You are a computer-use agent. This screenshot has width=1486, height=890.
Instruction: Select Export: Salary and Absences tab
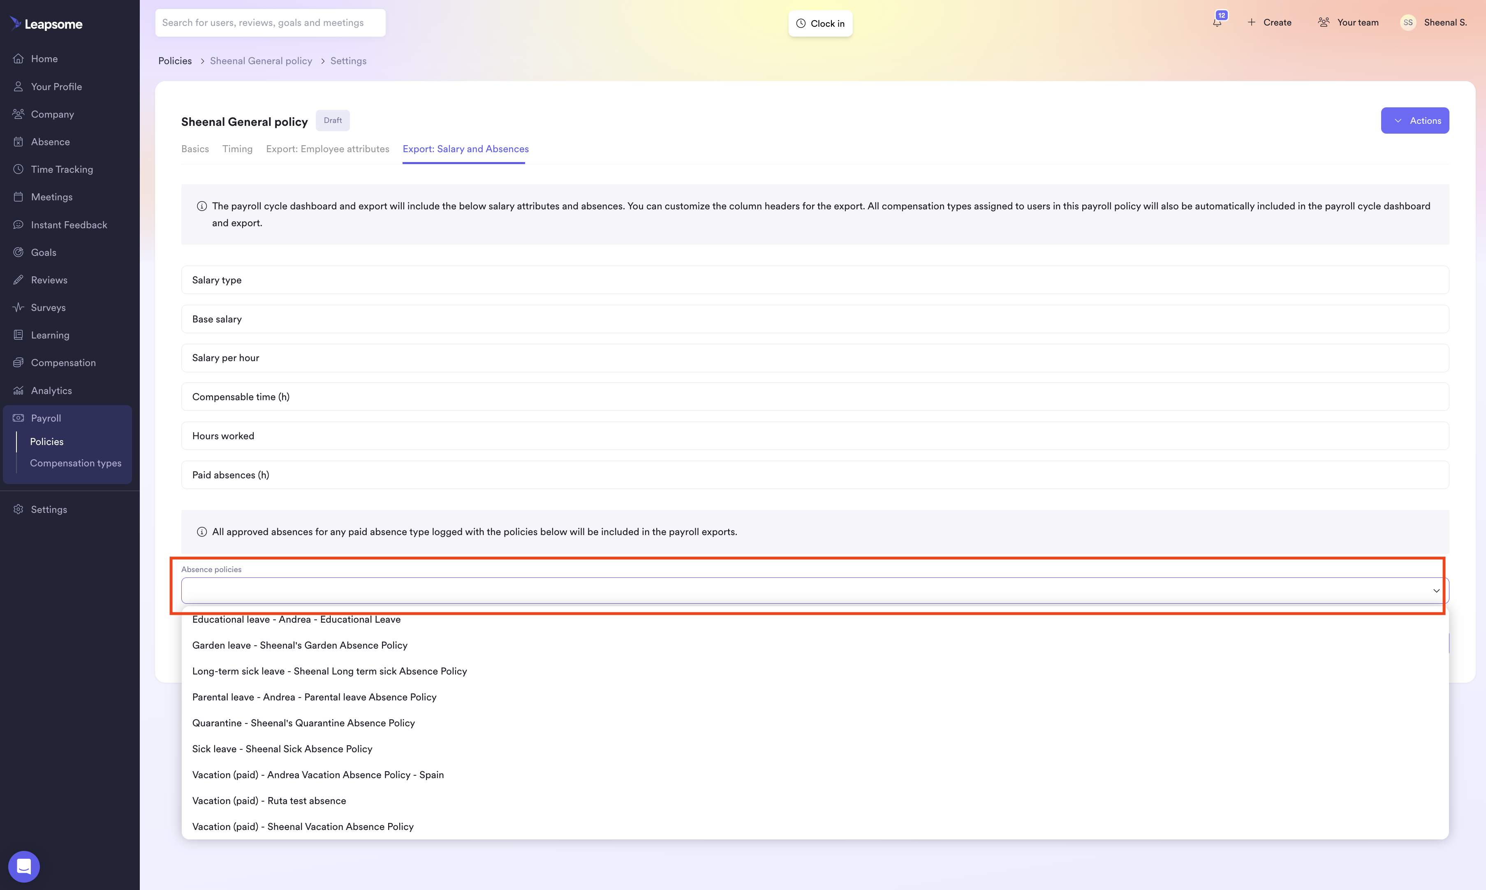(466, 149)
